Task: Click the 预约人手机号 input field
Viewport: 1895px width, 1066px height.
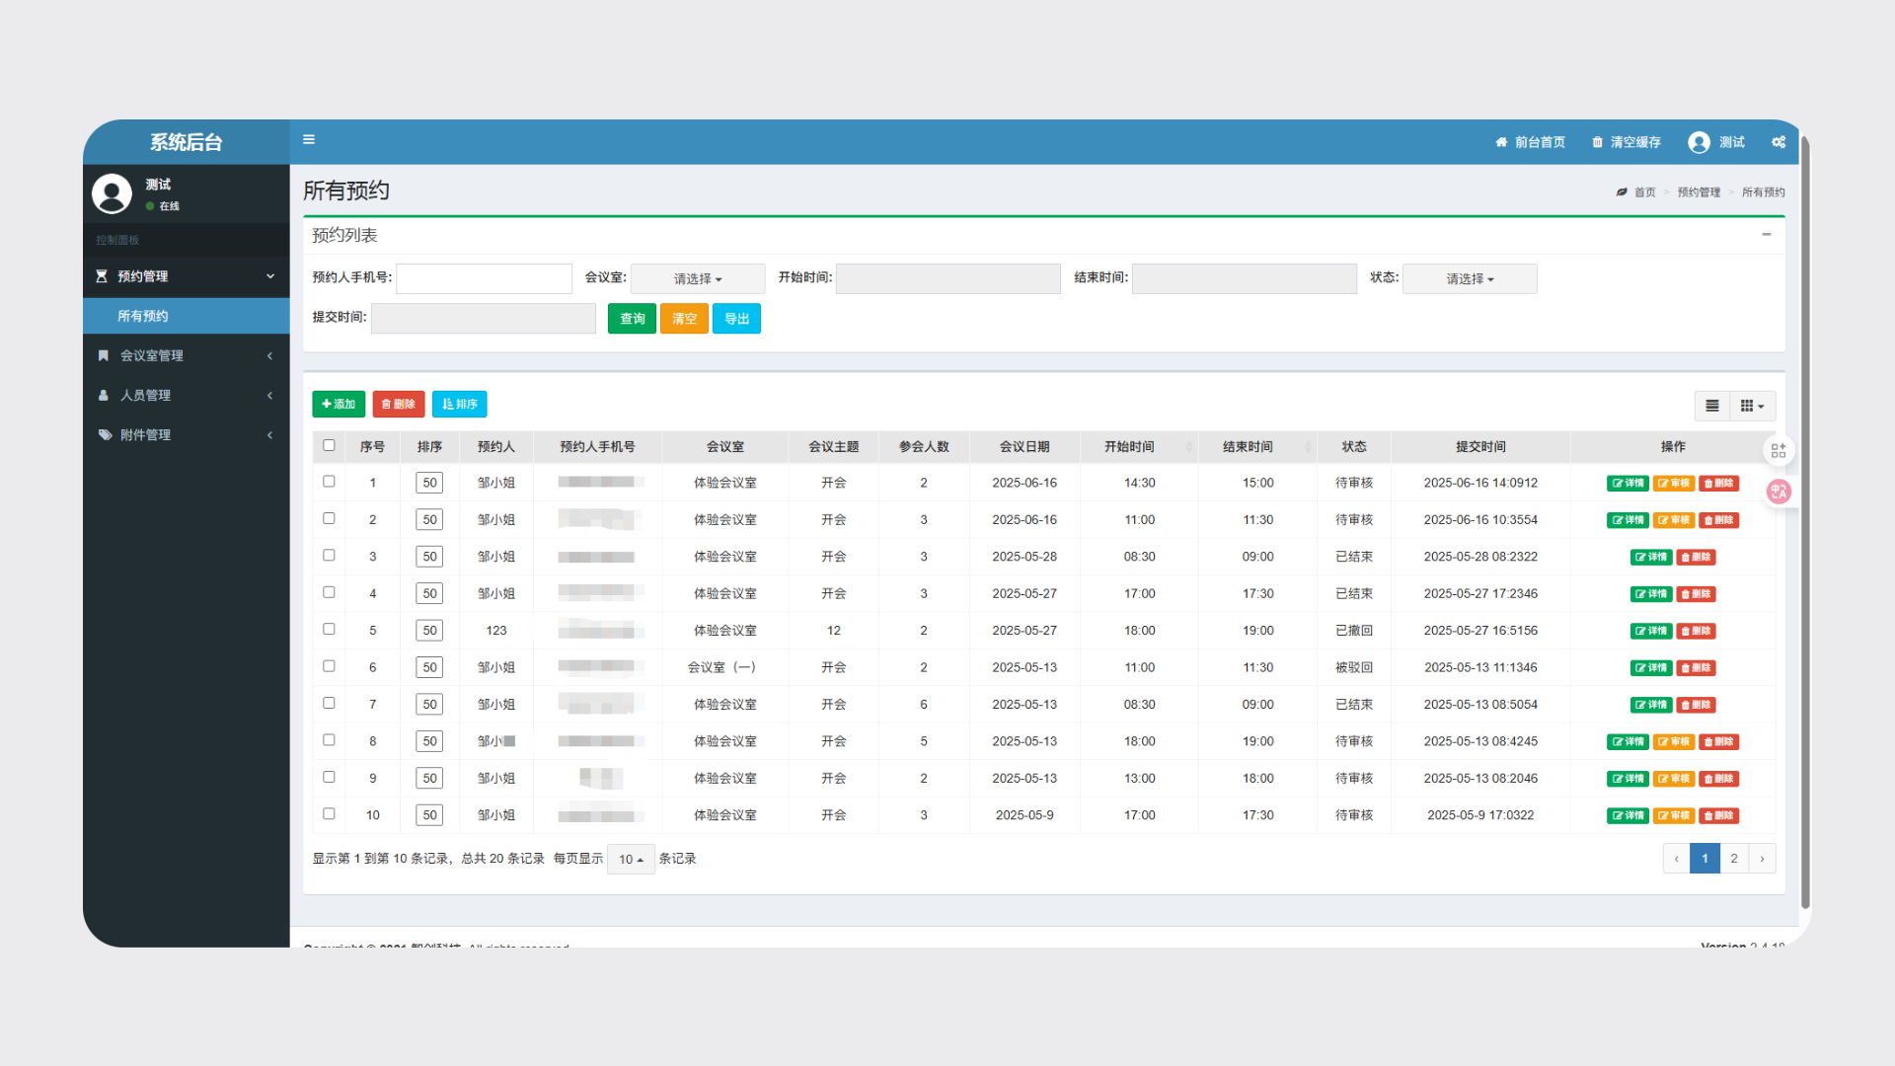Action: click(x=484, y=278)
